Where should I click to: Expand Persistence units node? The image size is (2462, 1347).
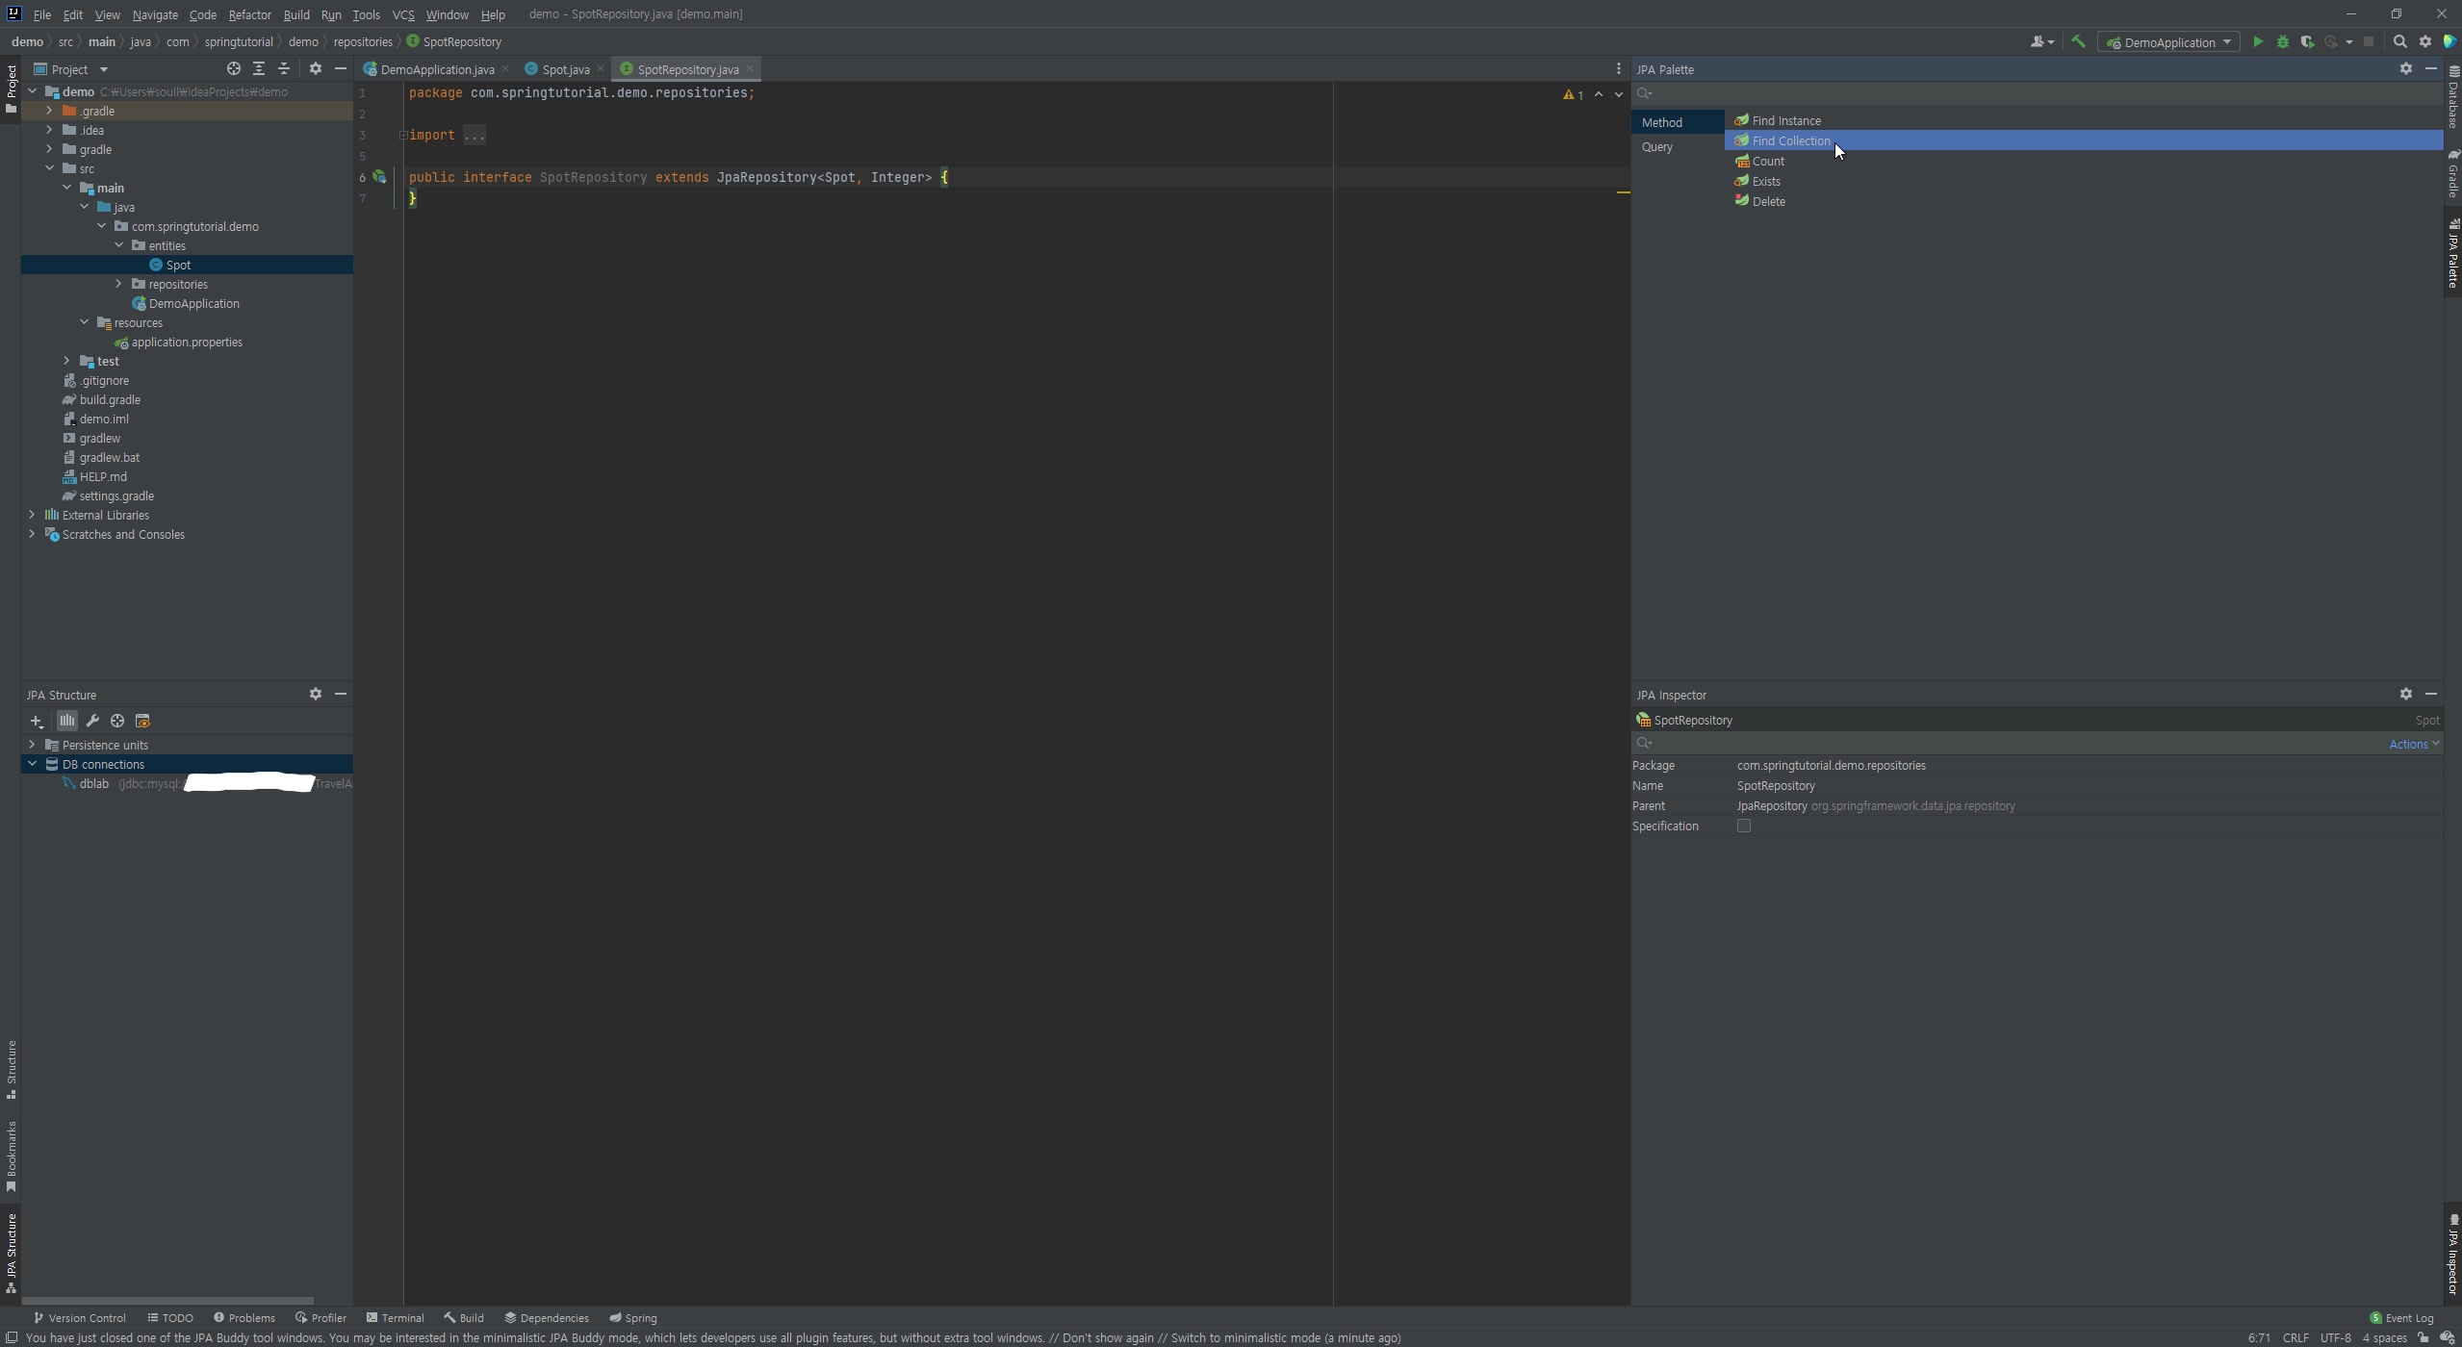32,745
